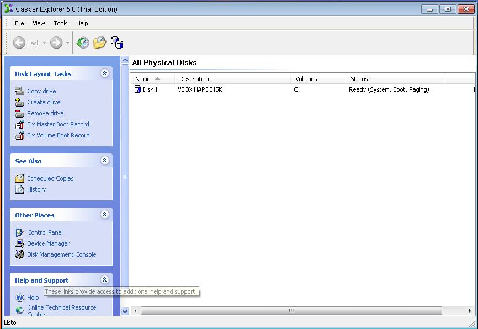
Task: Click the green arrow clock toolbar icon
Action: pos(83,43)
